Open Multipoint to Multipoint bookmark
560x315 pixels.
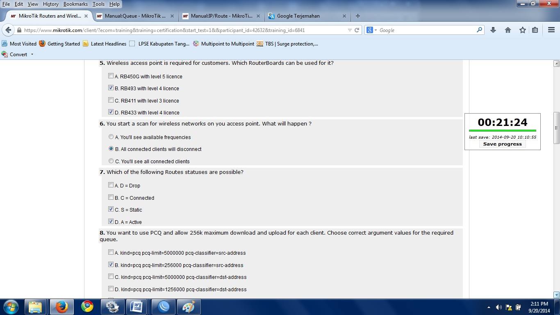[223, 43]
